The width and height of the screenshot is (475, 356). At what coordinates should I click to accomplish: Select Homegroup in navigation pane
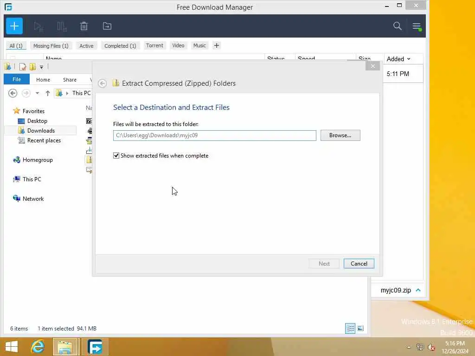point(38,160)
